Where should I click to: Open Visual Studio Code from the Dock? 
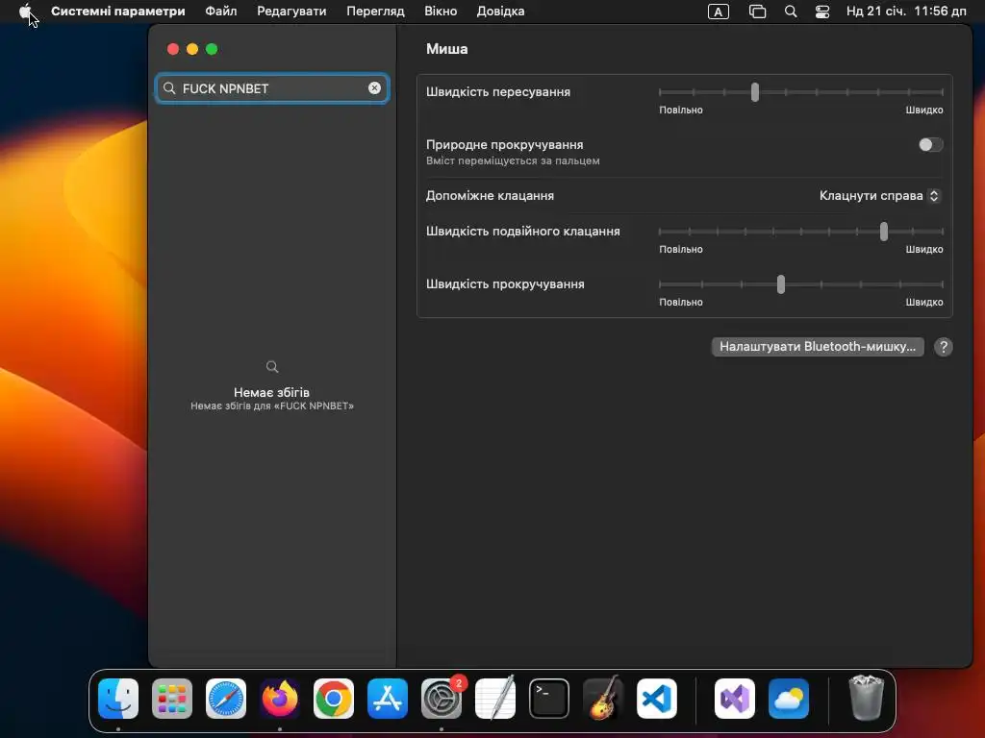657,699
